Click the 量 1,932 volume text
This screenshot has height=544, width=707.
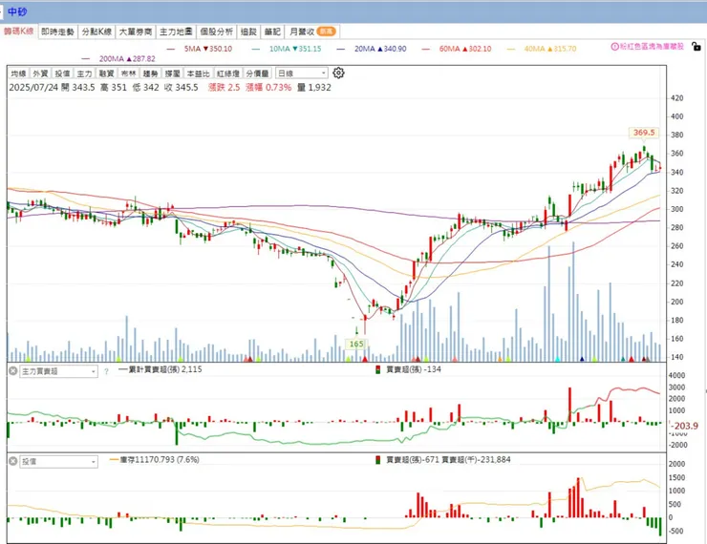tap(313, 88)
